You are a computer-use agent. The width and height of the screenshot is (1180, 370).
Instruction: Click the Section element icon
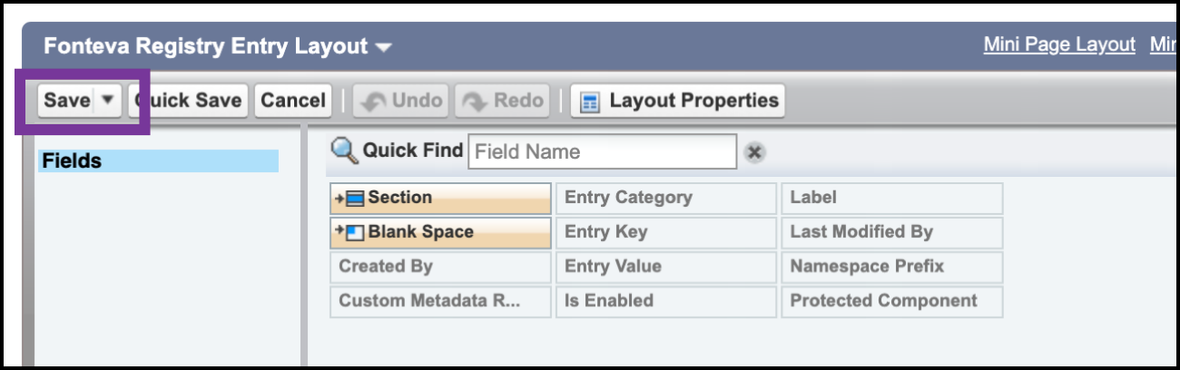point(351,198)
